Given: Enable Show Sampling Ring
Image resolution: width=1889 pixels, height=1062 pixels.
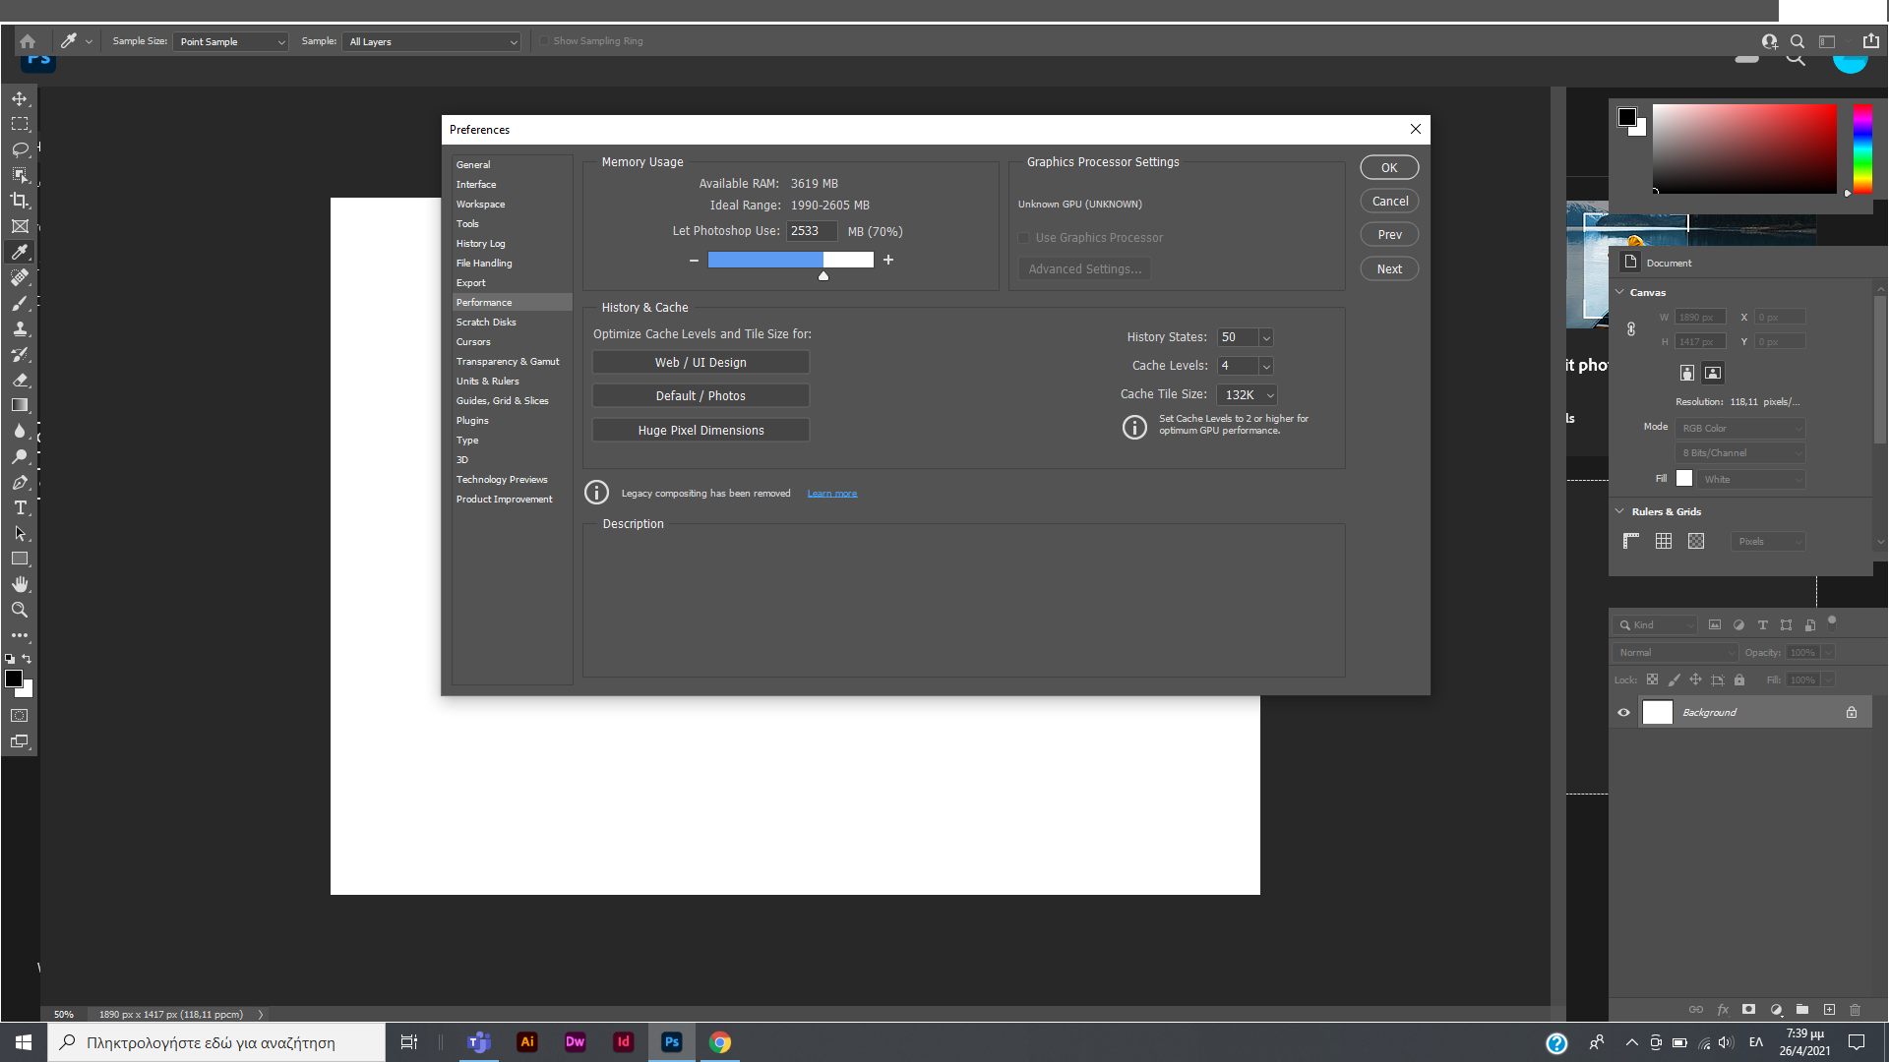Looking at the screenshot, I should (x=544, y=41).
